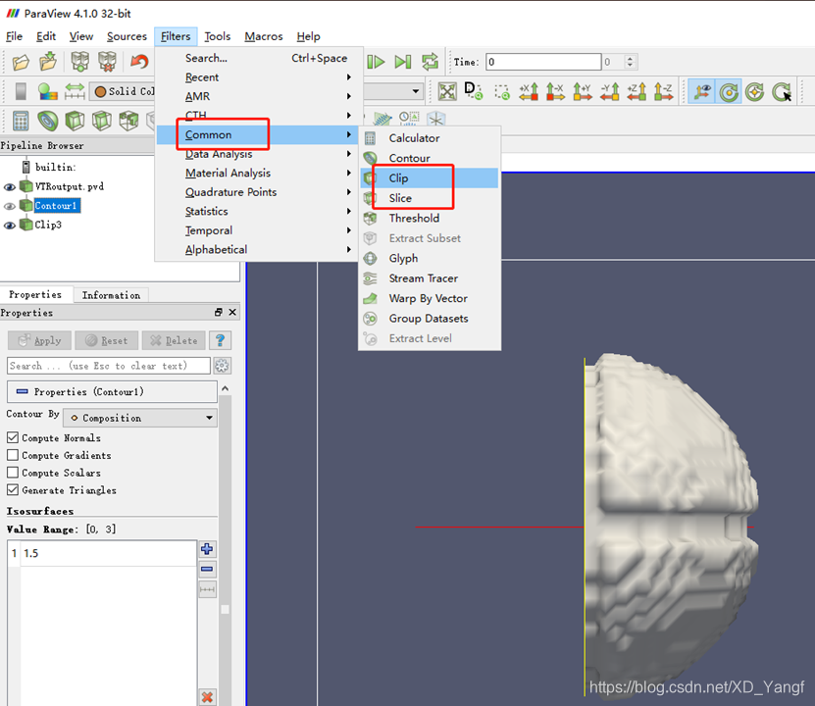Choose Glyph from the Common submenu

pos(430,258)
